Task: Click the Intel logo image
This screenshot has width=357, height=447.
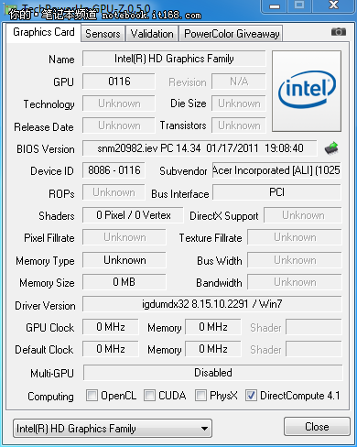Action: 307,91
